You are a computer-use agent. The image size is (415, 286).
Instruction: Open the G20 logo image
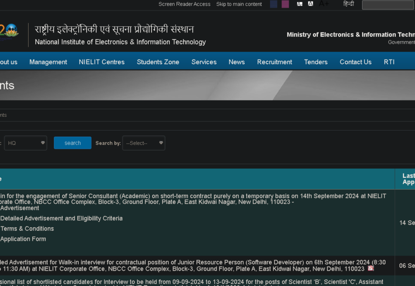pyautogui.click(x=9, y=31)
